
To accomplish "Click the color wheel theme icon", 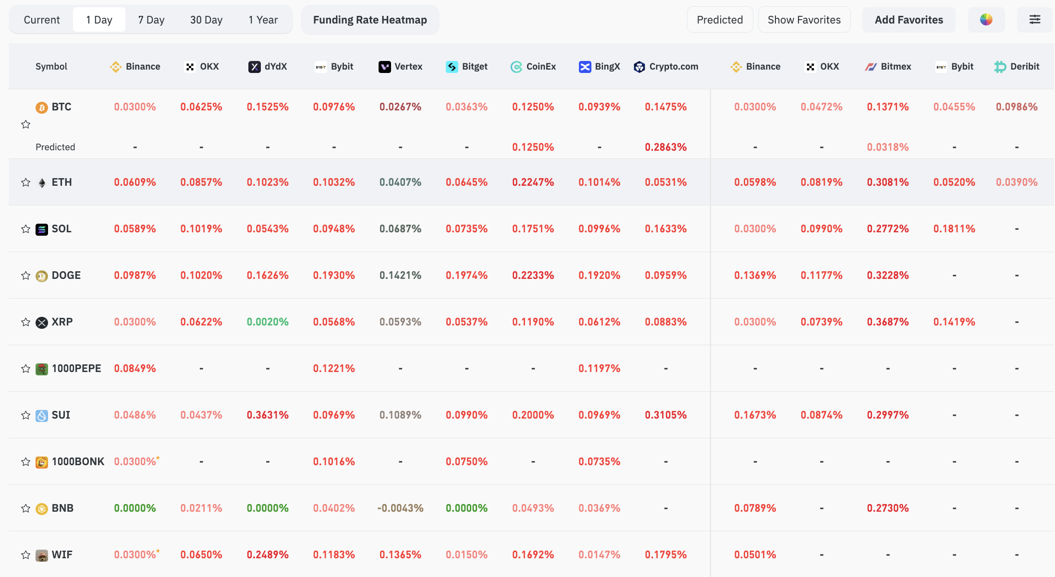I will pyautogui.click(x=986, y=20).
